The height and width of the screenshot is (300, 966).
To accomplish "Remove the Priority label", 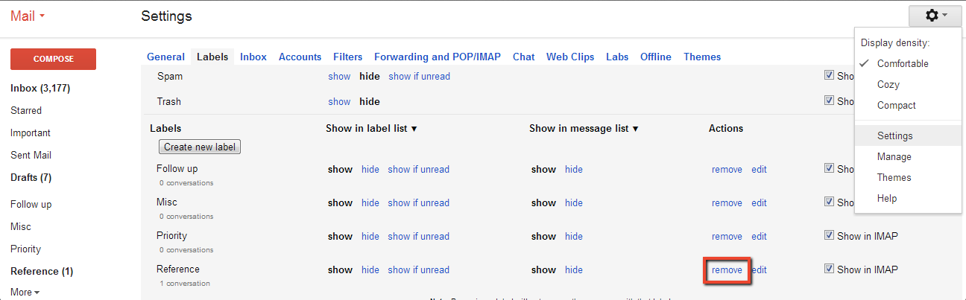I will [x=727, y=236].
